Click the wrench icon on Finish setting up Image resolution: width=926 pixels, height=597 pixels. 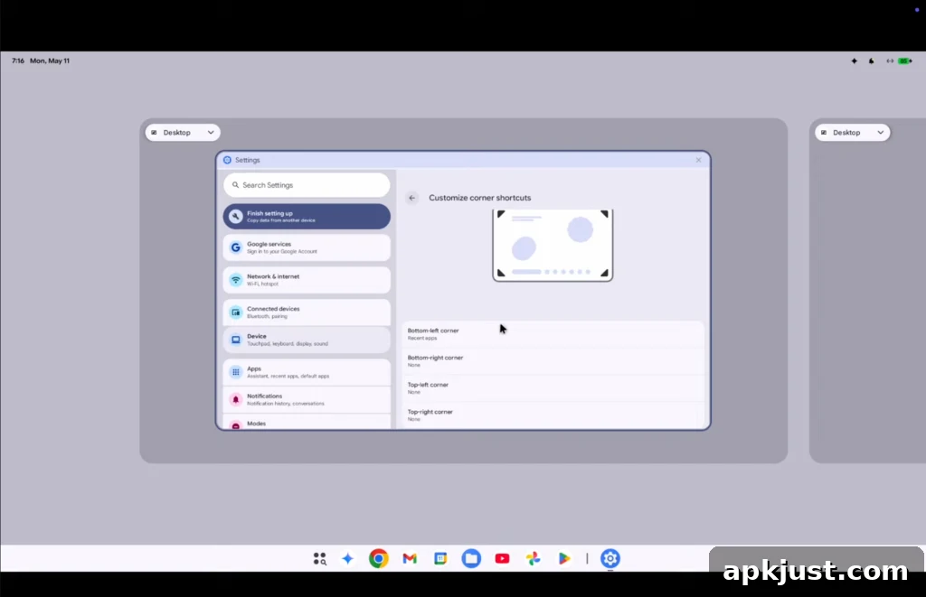tap(236, 217)
